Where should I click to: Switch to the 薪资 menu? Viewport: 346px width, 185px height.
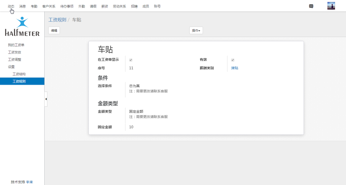105,7
